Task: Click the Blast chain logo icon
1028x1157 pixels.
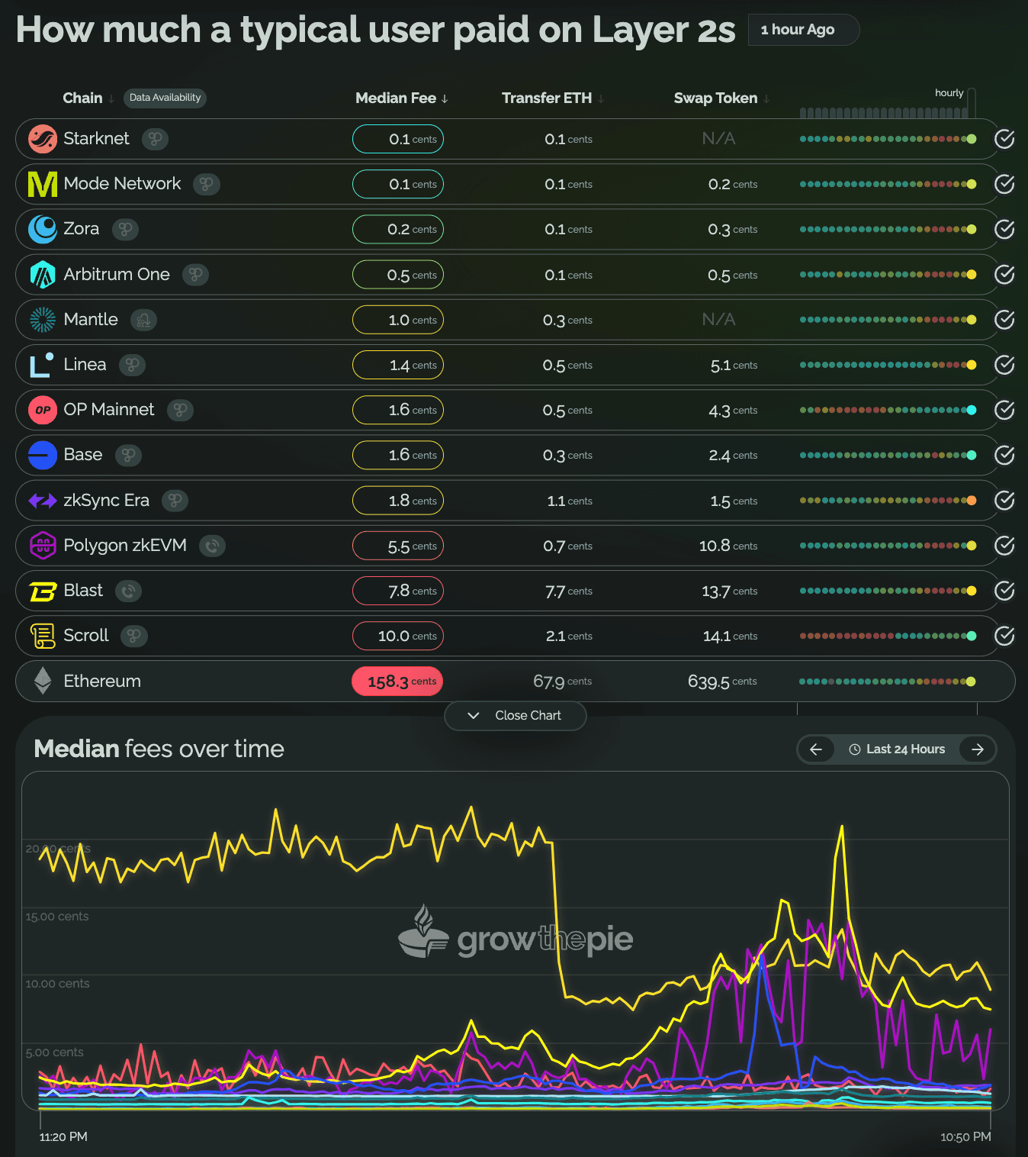Action: coord(43,591)
